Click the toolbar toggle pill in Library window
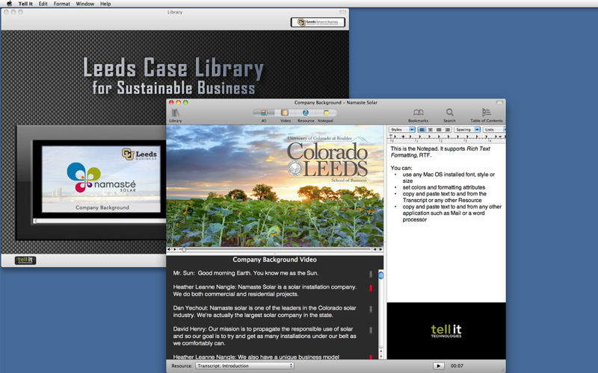 pos(342,12)
